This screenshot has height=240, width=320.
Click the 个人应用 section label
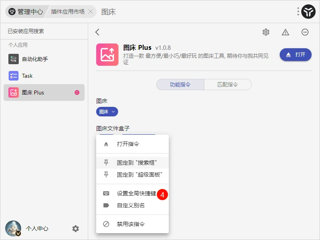point(18,45)
